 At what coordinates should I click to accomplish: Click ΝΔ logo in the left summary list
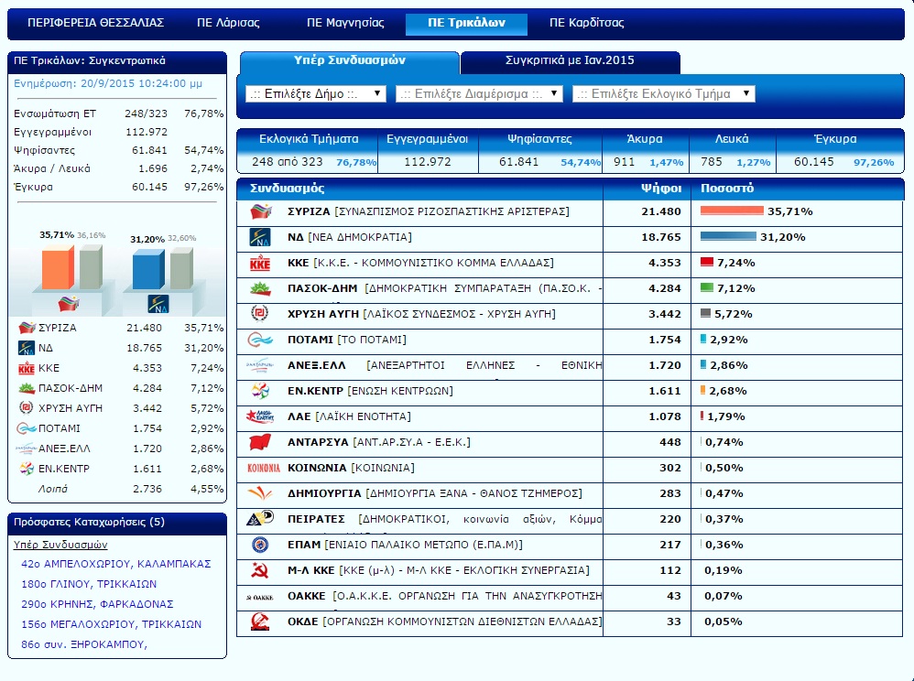point(27,348)
